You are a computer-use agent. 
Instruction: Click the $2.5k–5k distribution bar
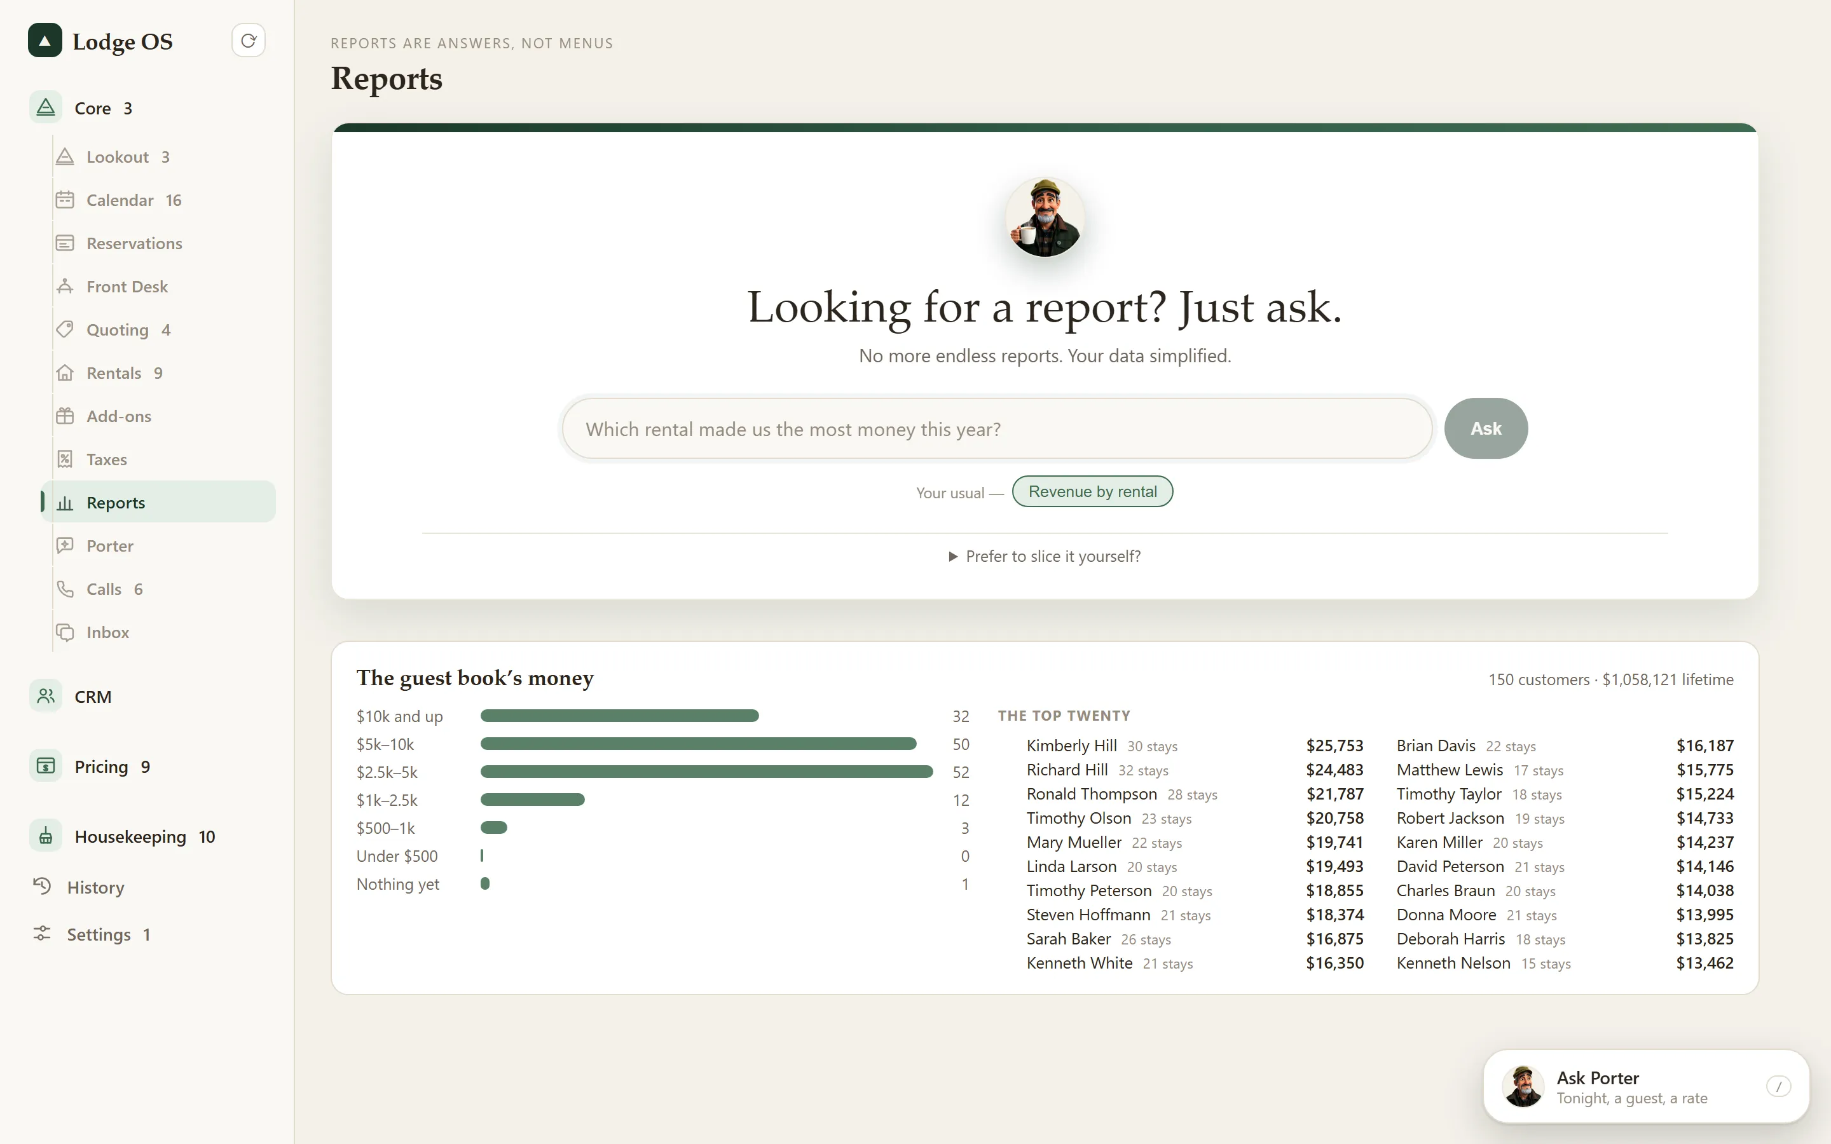coord(707,772)
